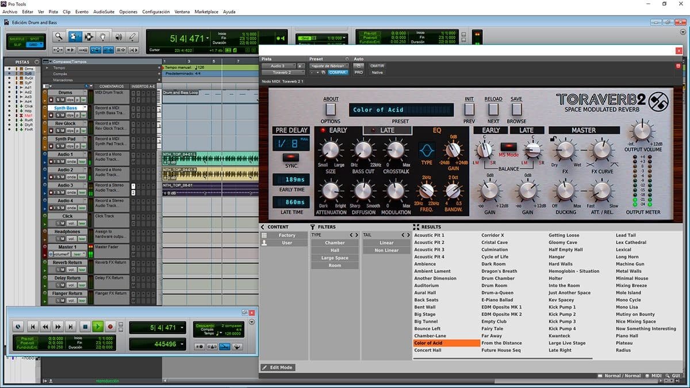Open the Ventana menu
The width and height of the screenshot is (690, 388).
tap(182, 11)
